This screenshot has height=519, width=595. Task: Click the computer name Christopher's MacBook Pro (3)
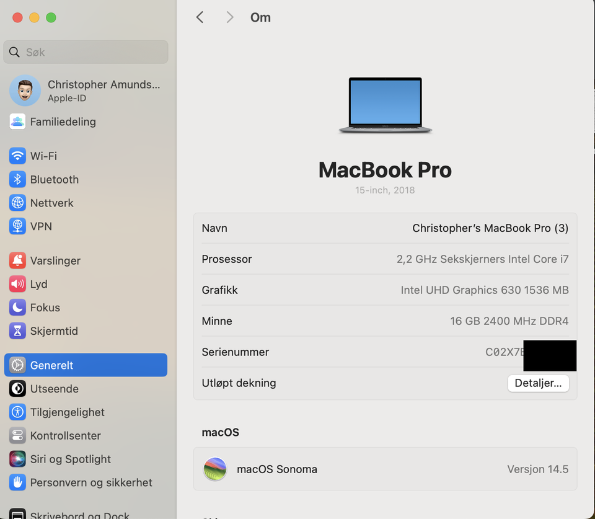pyautogui.click(x=490, y=228)
